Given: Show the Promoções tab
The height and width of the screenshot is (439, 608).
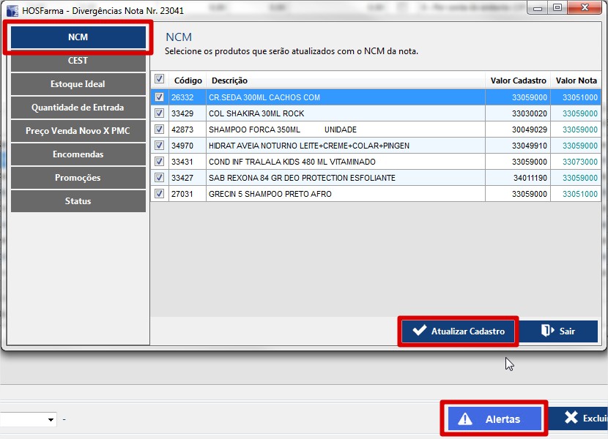Looking at the screenshot, I should point(78,178).
